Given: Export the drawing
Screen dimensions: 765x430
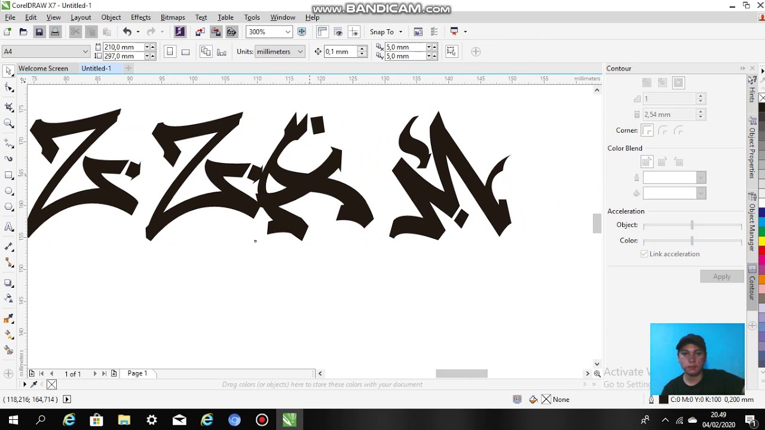Looking at the screenshot, I should click(x=216, y=32).
